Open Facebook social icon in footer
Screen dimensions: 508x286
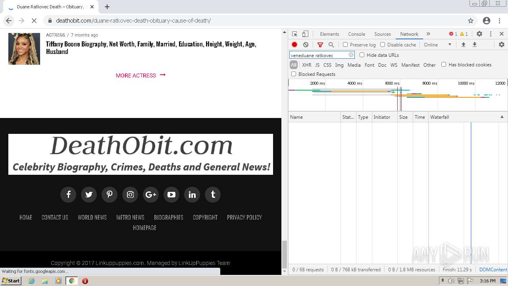(x=68, y=195)
